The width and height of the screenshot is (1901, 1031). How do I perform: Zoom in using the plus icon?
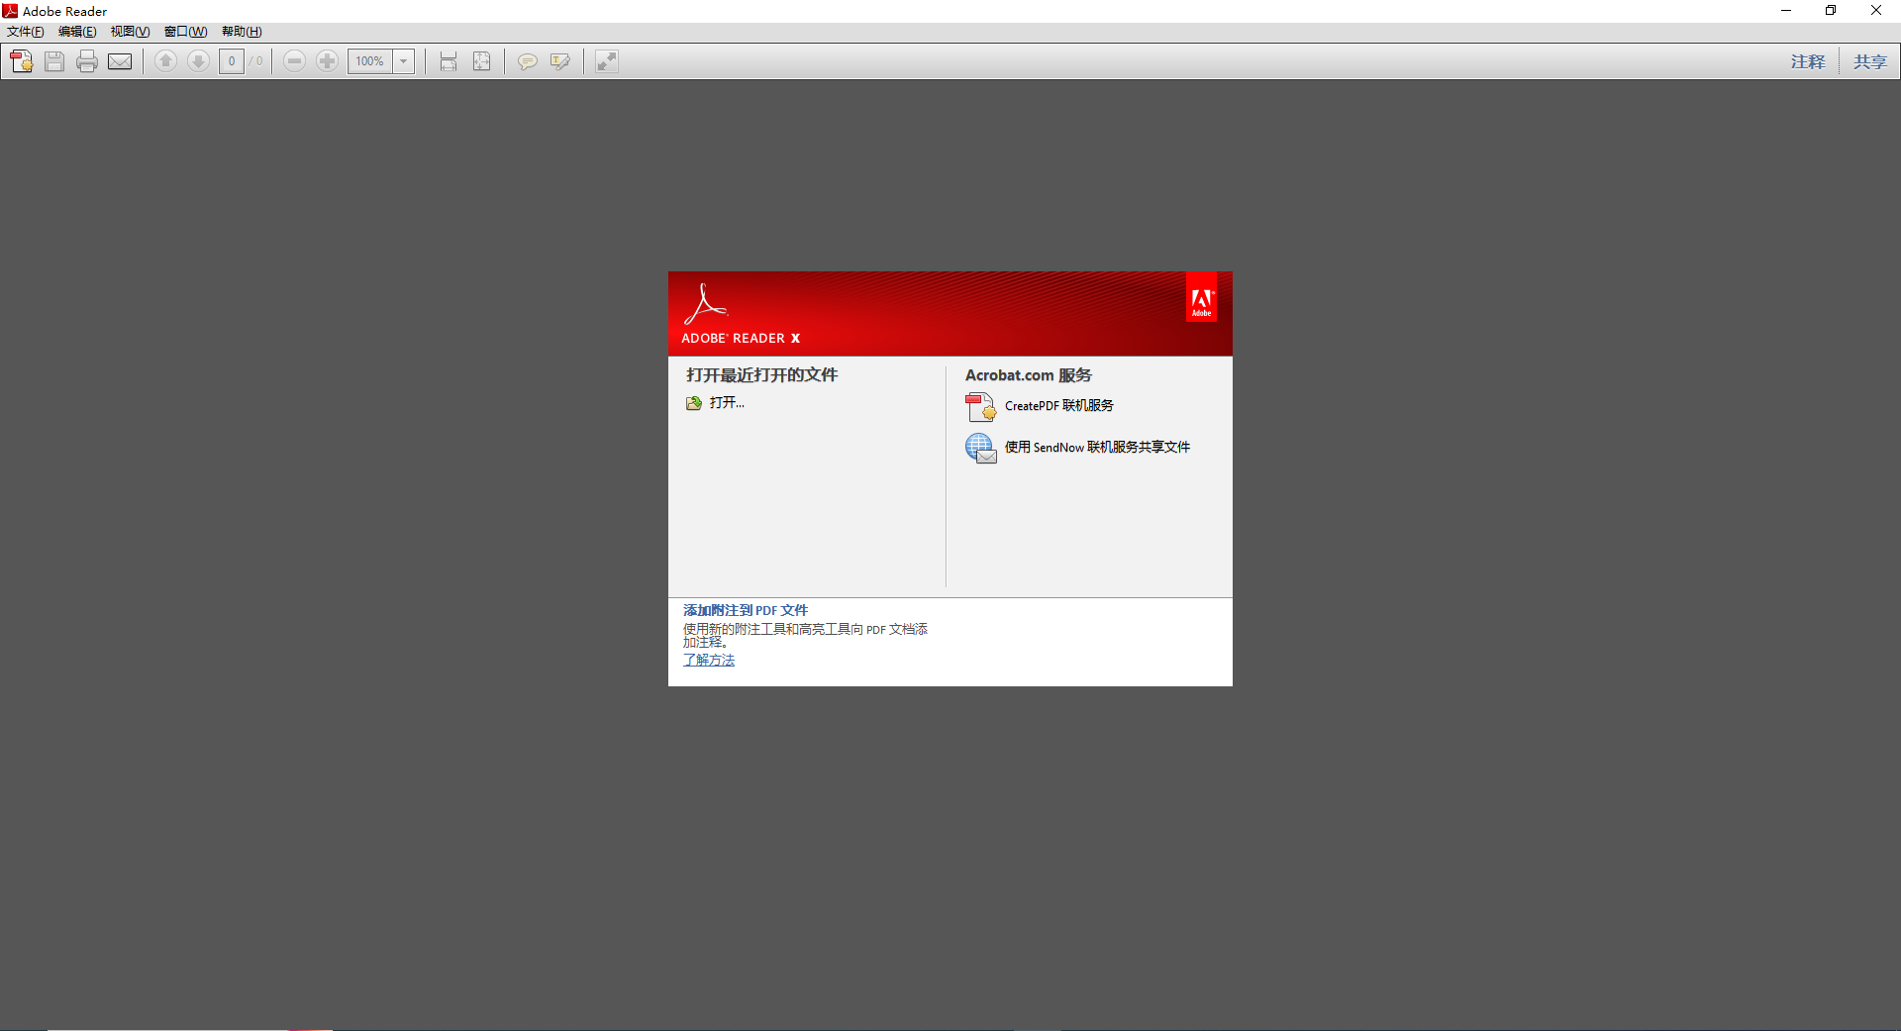point(327,61)
